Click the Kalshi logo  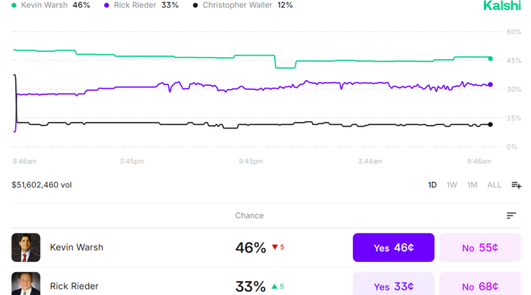(501, 6)
